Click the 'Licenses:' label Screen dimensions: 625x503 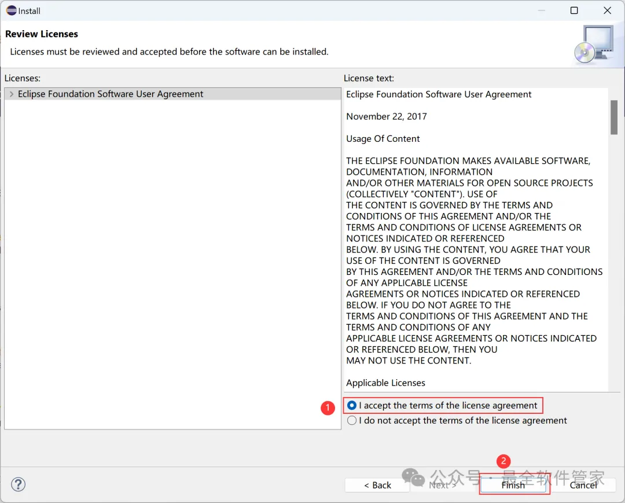(23, 78)
